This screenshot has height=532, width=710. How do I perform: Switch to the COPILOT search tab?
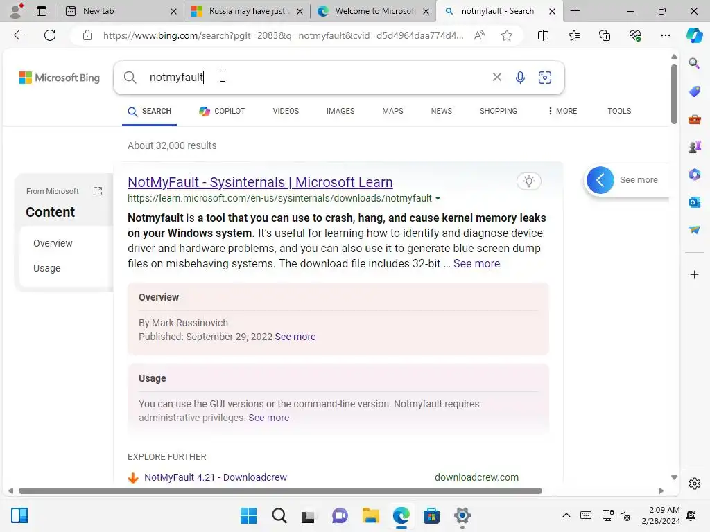click(222, 111)
